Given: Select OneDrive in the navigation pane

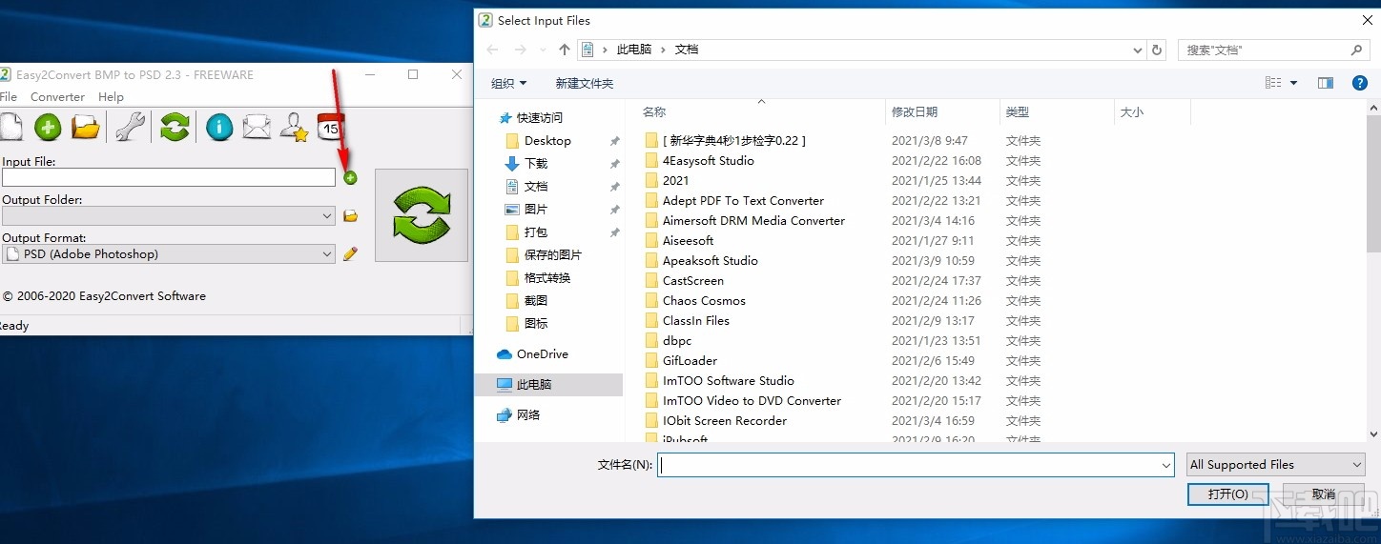Looking at the screenshot, I should coord(542,353).
